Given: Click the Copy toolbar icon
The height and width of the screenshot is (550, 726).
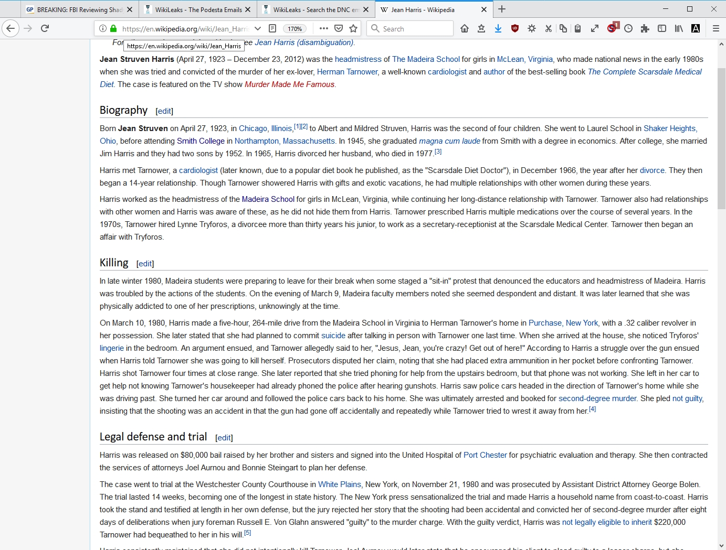Looking at the screenshot, I should pyautogui.click(x=563, y=28).
